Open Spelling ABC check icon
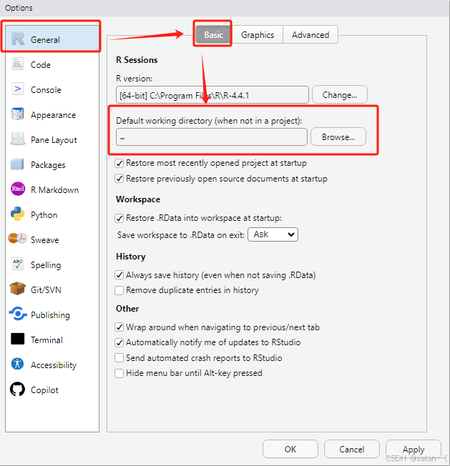The image size is (450, 466). [x=18, y=264]
